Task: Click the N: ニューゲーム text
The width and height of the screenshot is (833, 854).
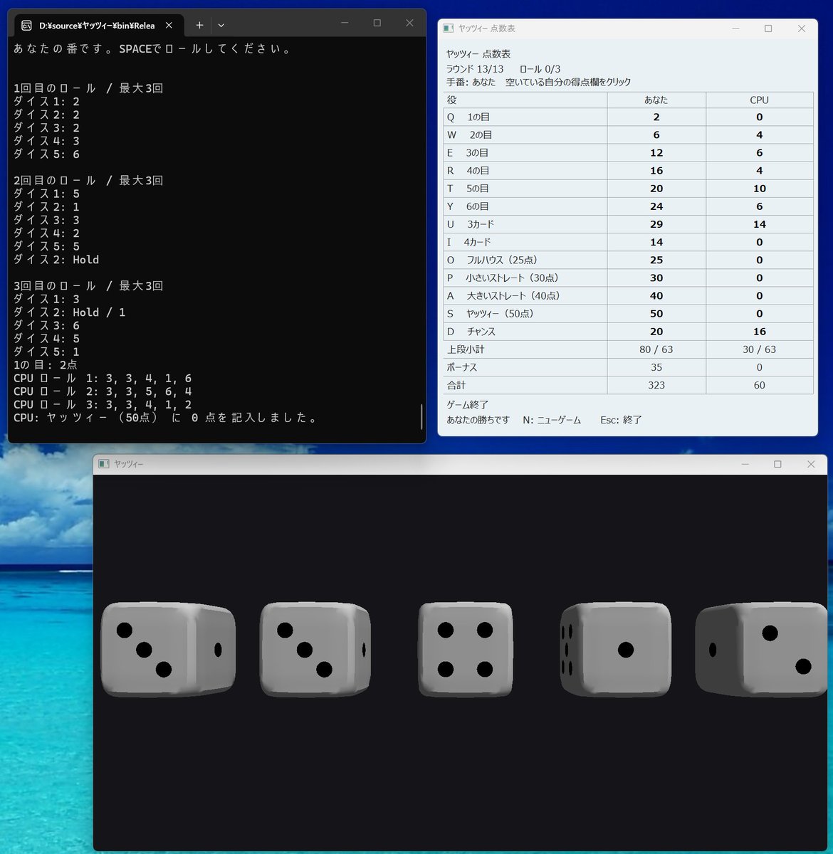Action: (x=552, y=420)
